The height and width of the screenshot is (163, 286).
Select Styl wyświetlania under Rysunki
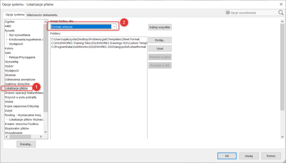[x=20, y=35]
